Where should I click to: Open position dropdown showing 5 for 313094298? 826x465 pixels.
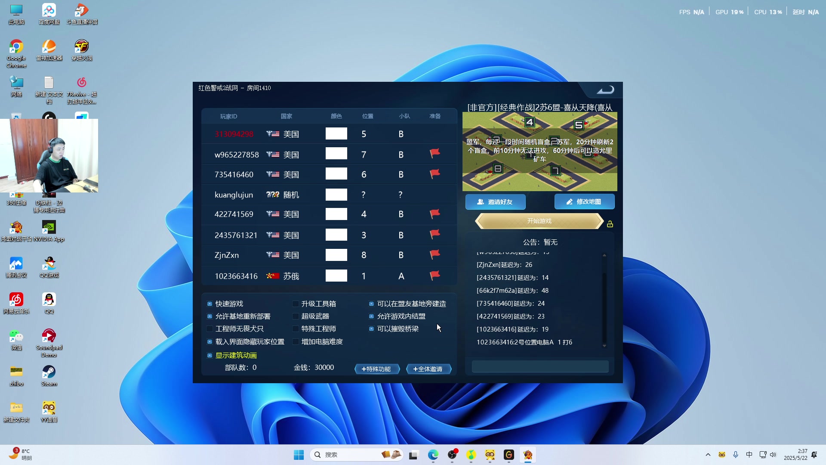point(364,134)
